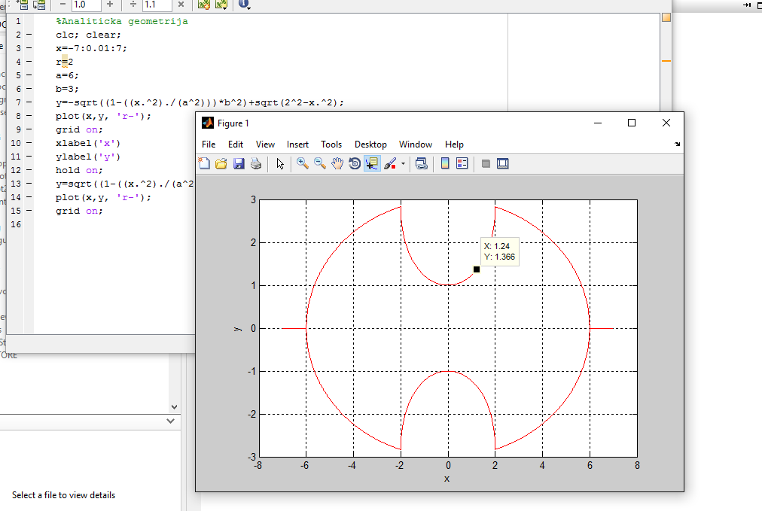Create a new figure from toolbar
Image resolution: width=762 pixels, height=511 pixels.
204,163
